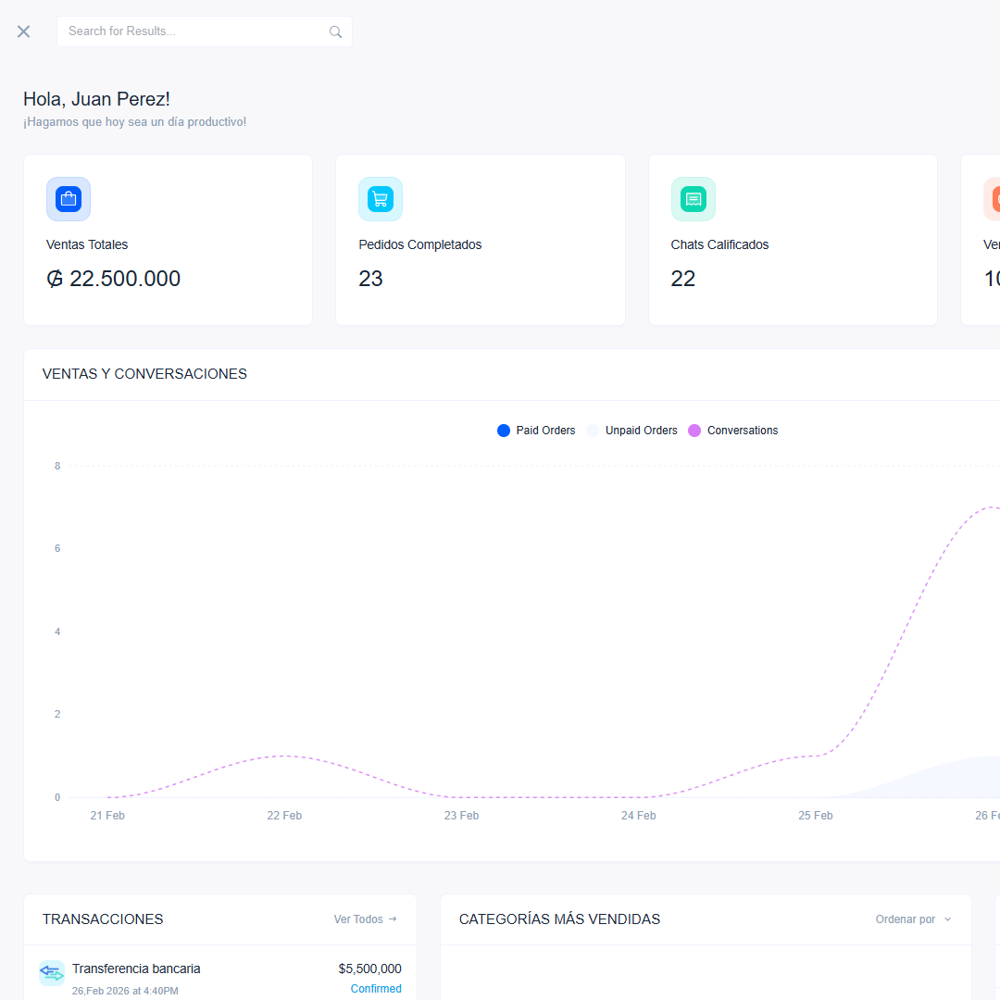1000x1000 pixels.
Task: Toggle the Conversations legend series
Action: 733,431
